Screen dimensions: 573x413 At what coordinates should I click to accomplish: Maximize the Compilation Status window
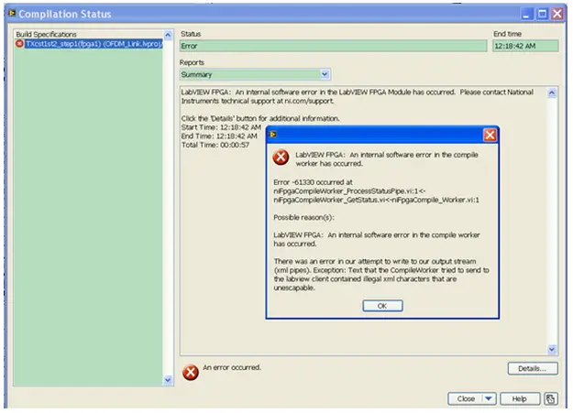point(543,15)
